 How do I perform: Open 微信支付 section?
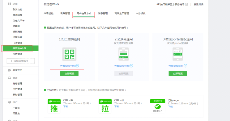tap(17, 70)
